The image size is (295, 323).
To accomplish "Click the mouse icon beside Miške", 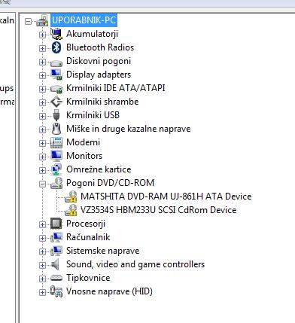I will coord(56,129).
